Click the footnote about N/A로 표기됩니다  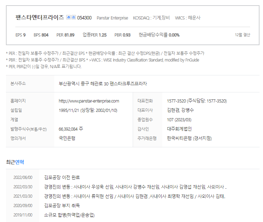tap(44, 67)
